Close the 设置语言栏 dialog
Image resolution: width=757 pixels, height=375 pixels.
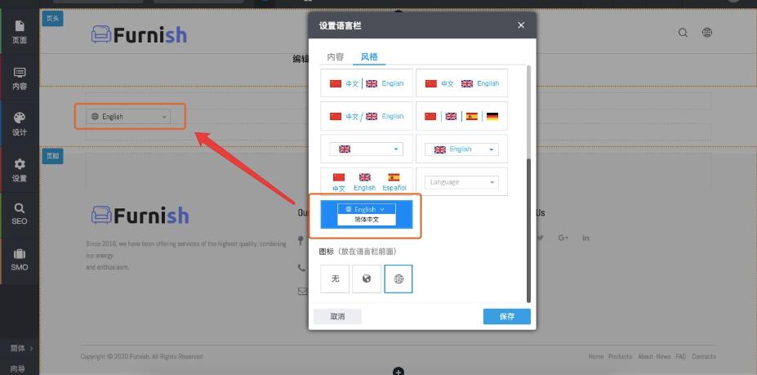pos(521,25)
